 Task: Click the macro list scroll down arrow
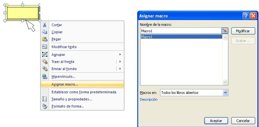click(x=225, y=82)
